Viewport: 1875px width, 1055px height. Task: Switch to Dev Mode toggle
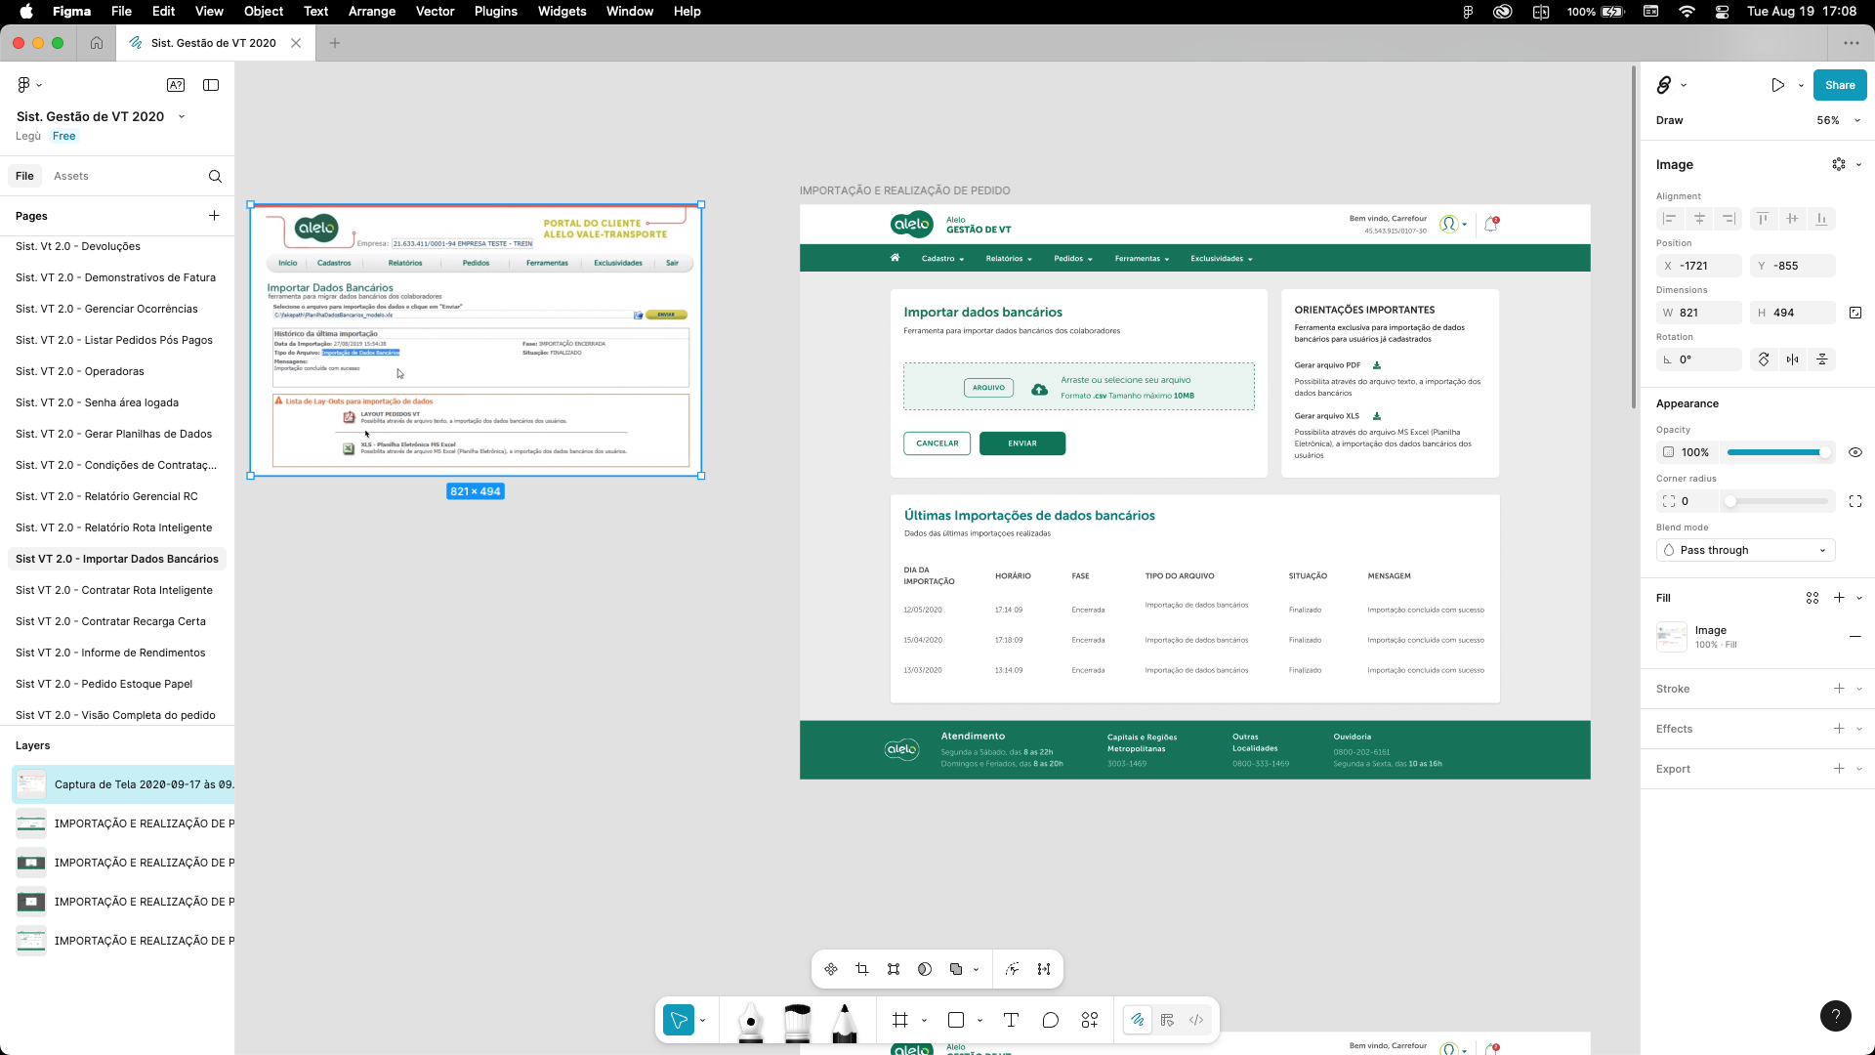[1196, 1021]
